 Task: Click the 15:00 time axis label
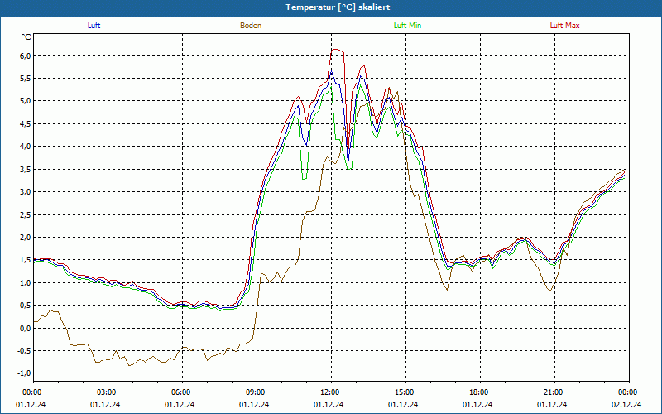405,392
